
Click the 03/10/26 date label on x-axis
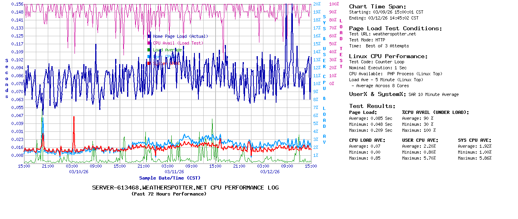point(78,172)
